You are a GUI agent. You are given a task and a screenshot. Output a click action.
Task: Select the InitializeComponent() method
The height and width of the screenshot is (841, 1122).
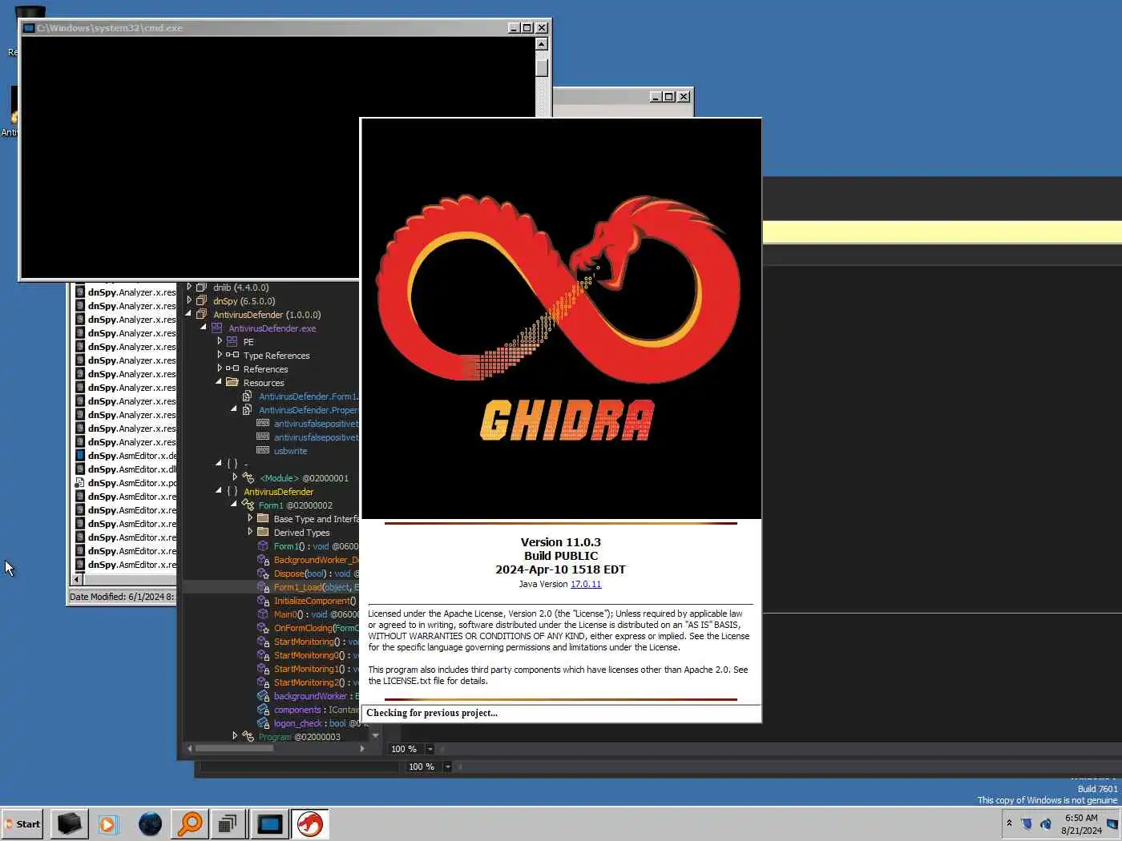click(315, 601)
